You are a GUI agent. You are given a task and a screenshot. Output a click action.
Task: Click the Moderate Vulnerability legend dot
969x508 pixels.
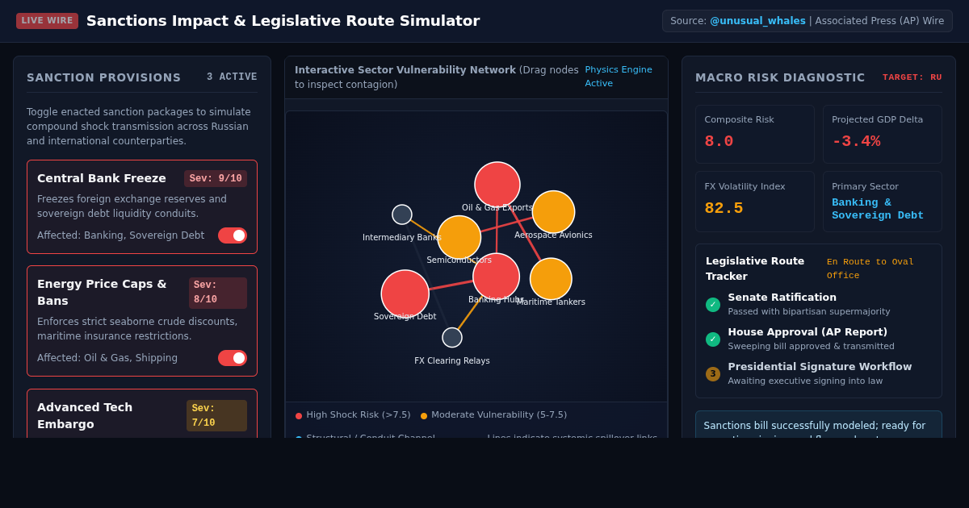(424, 416)
